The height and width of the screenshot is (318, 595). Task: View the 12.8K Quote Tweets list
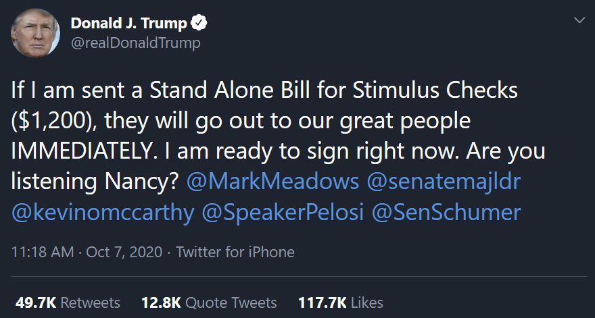208,302
